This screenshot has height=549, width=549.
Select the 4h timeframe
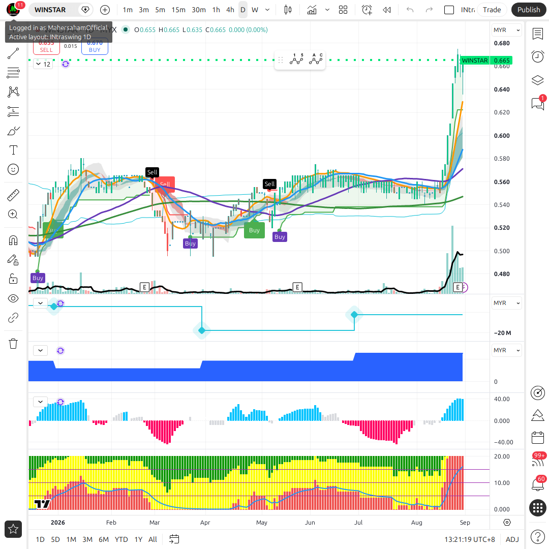tap(230, 10)
